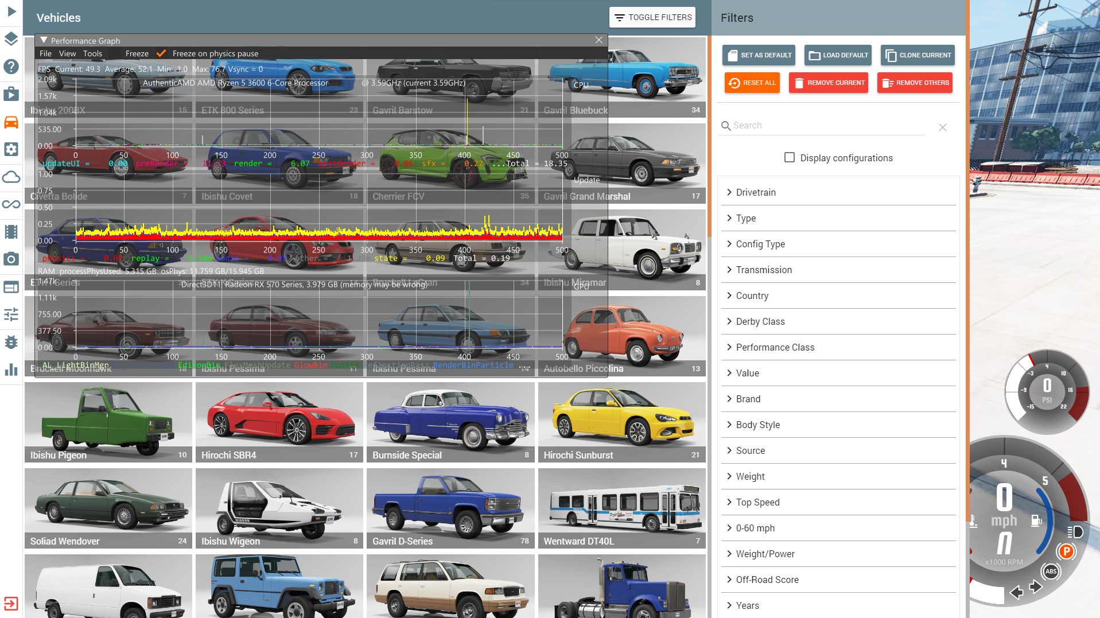Viewport: 1100px width, 618px height.
Task: Click the RESET ALL button
Action: point(752,83)
